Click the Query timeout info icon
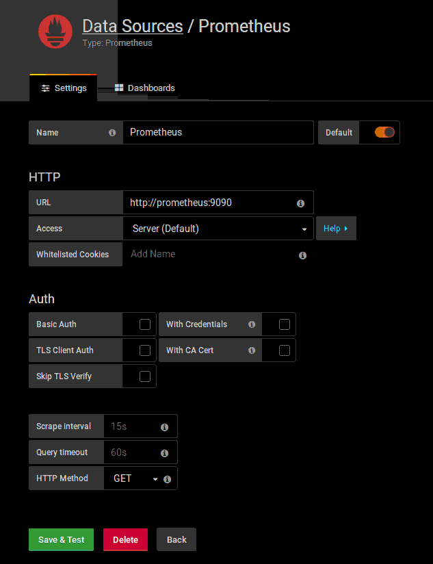433x564 pixels. pos(164,453)
